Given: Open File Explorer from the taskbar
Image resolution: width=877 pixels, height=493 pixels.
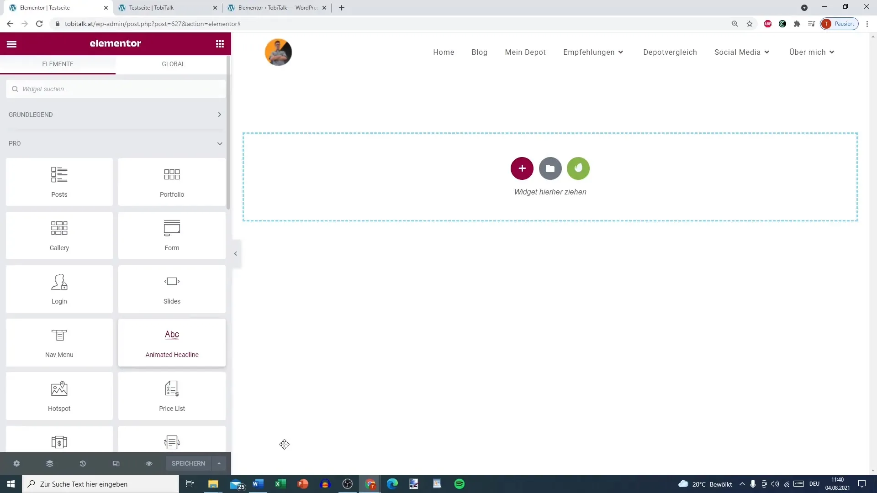Looking at the screenshot, I should tap(213, 484).
